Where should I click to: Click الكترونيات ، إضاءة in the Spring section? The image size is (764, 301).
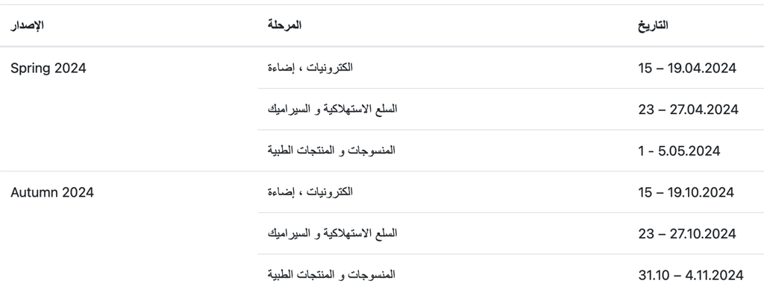[310, 68]
